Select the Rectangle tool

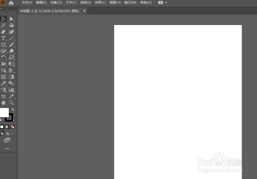pyautogui.click(x=3, y=45)
